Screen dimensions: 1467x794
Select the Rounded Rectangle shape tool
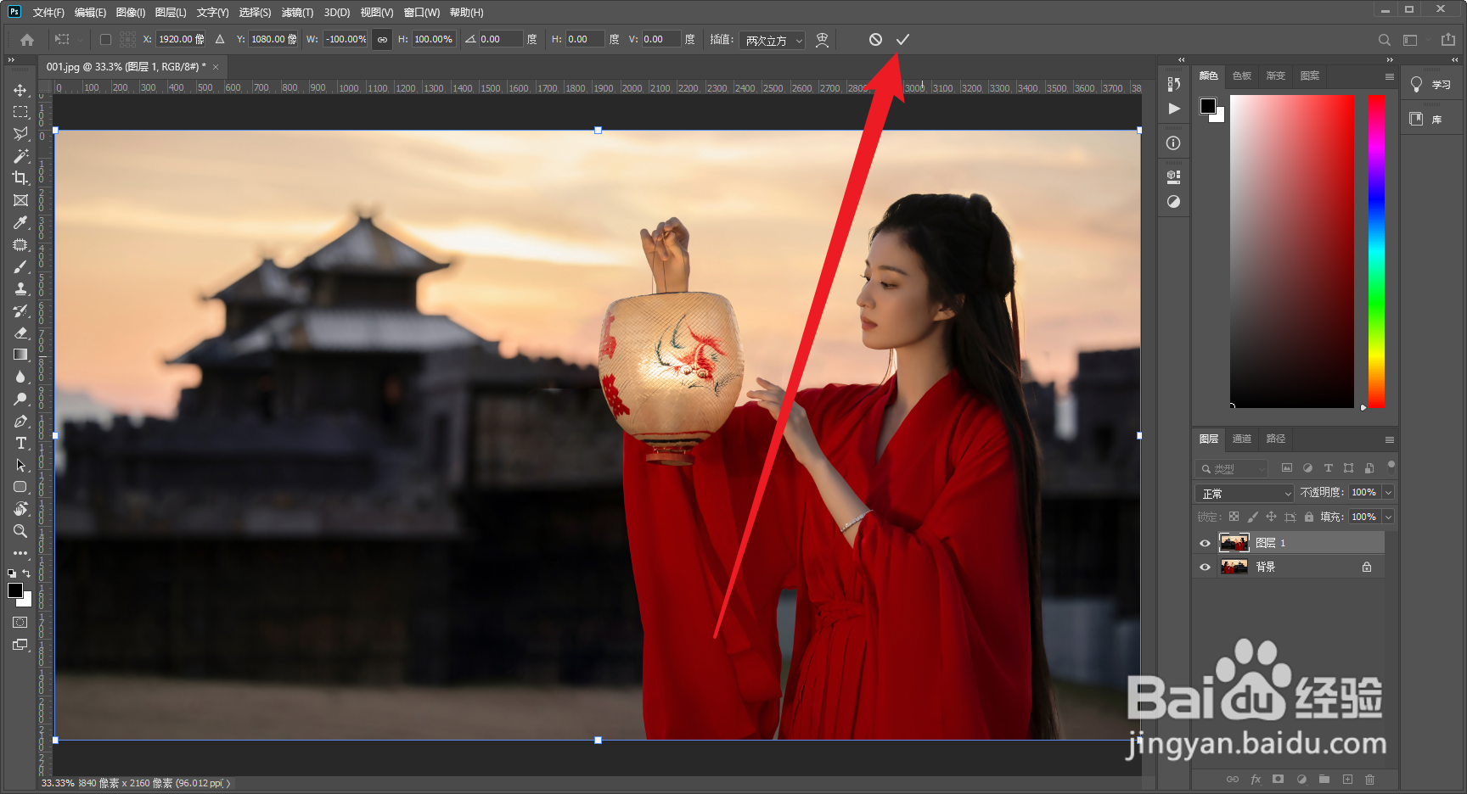click(20, 487)
